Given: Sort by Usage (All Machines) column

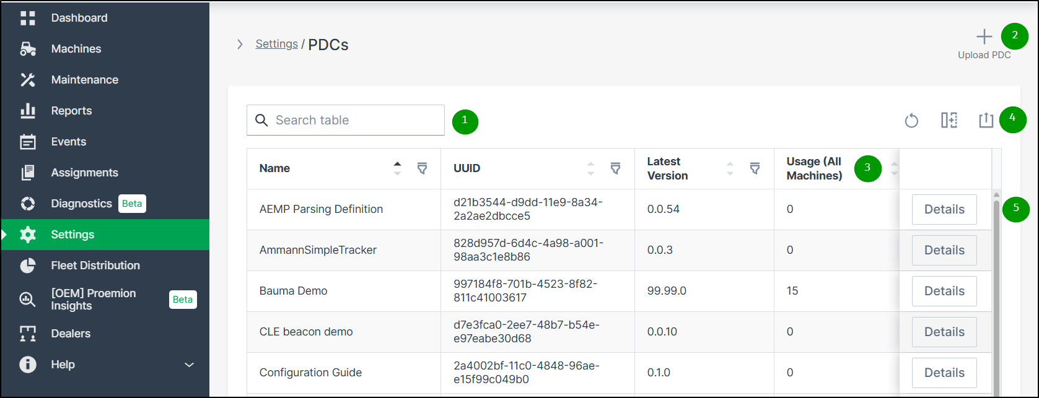Looking at the screenshot, I should 894,168.
